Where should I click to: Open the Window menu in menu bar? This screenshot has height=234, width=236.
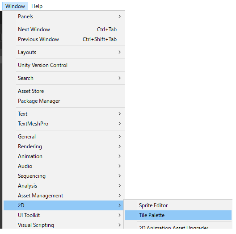click(15, 6)
